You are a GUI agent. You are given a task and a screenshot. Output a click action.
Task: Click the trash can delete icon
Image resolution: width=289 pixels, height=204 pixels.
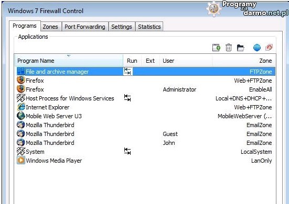(x=229, y=48)
